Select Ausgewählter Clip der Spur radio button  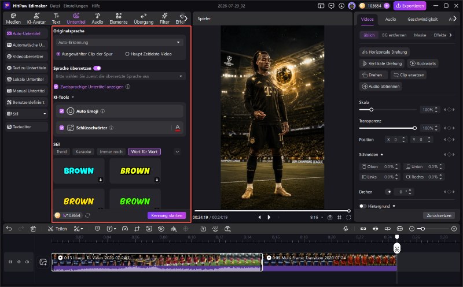pos(58,54)
